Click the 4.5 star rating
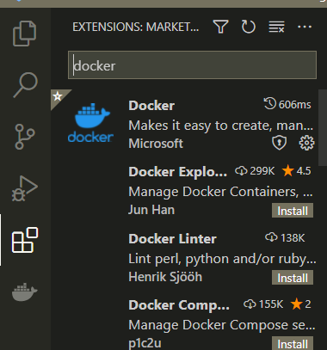 coord(297,171)
